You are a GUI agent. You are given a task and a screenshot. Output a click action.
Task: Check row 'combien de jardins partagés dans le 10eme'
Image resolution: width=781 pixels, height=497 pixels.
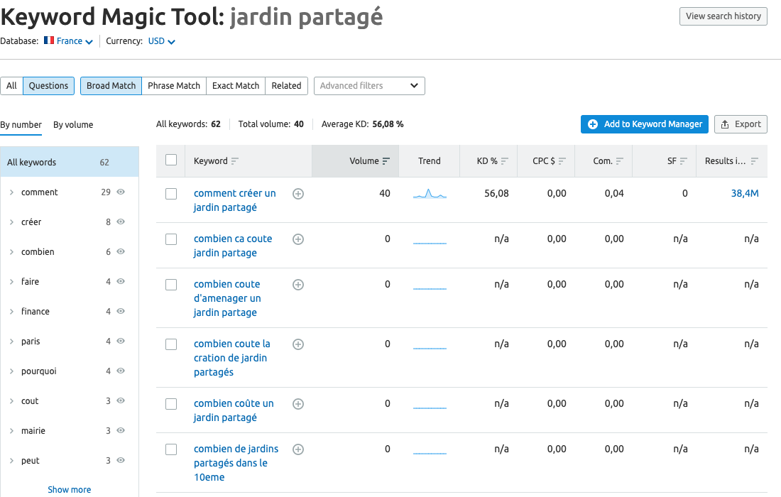171,449
